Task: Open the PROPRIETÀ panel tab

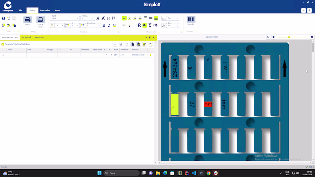Action: 26,37
